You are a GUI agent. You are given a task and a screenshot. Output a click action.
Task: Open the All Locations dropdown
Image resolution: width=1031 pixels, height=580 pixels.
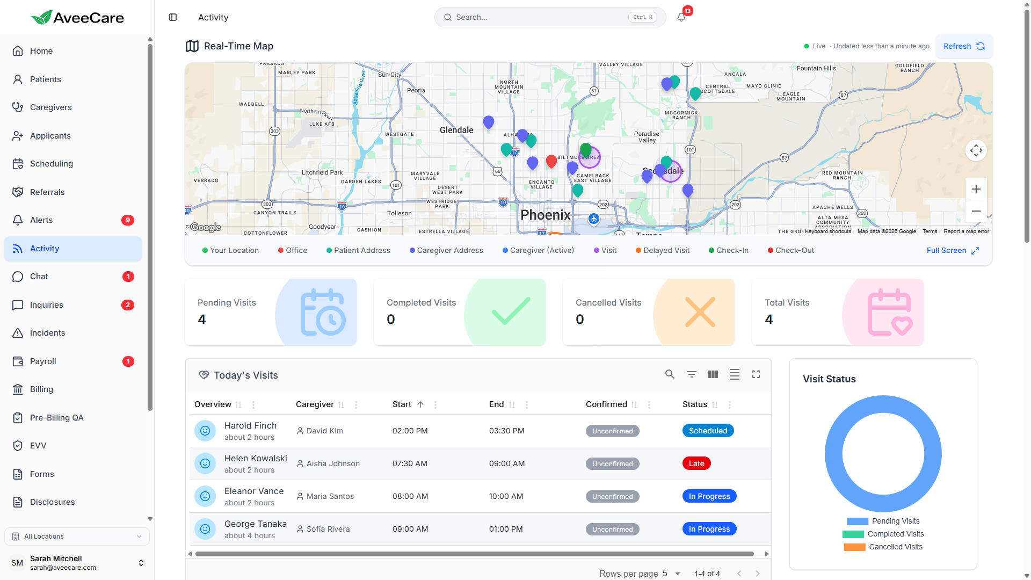click(77, 536)
